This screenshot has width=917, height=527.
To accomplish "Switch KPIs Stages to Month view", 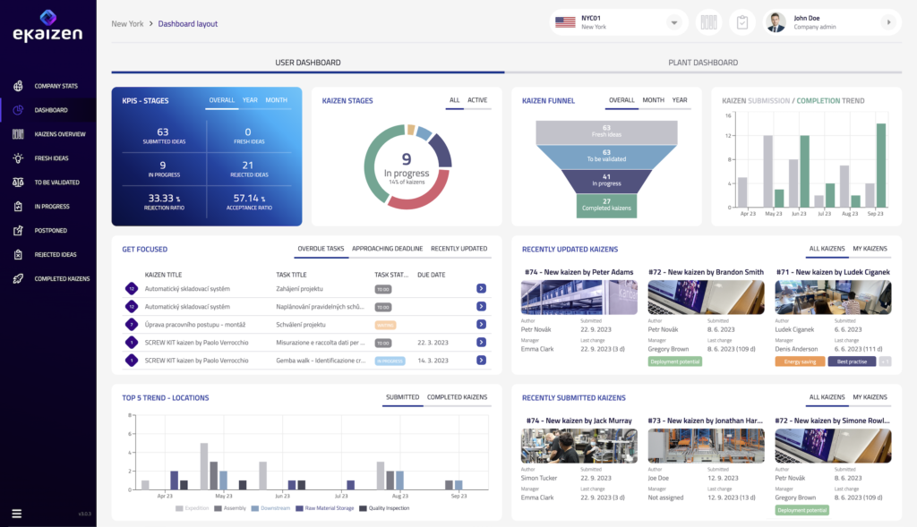I will click(276, 100).
